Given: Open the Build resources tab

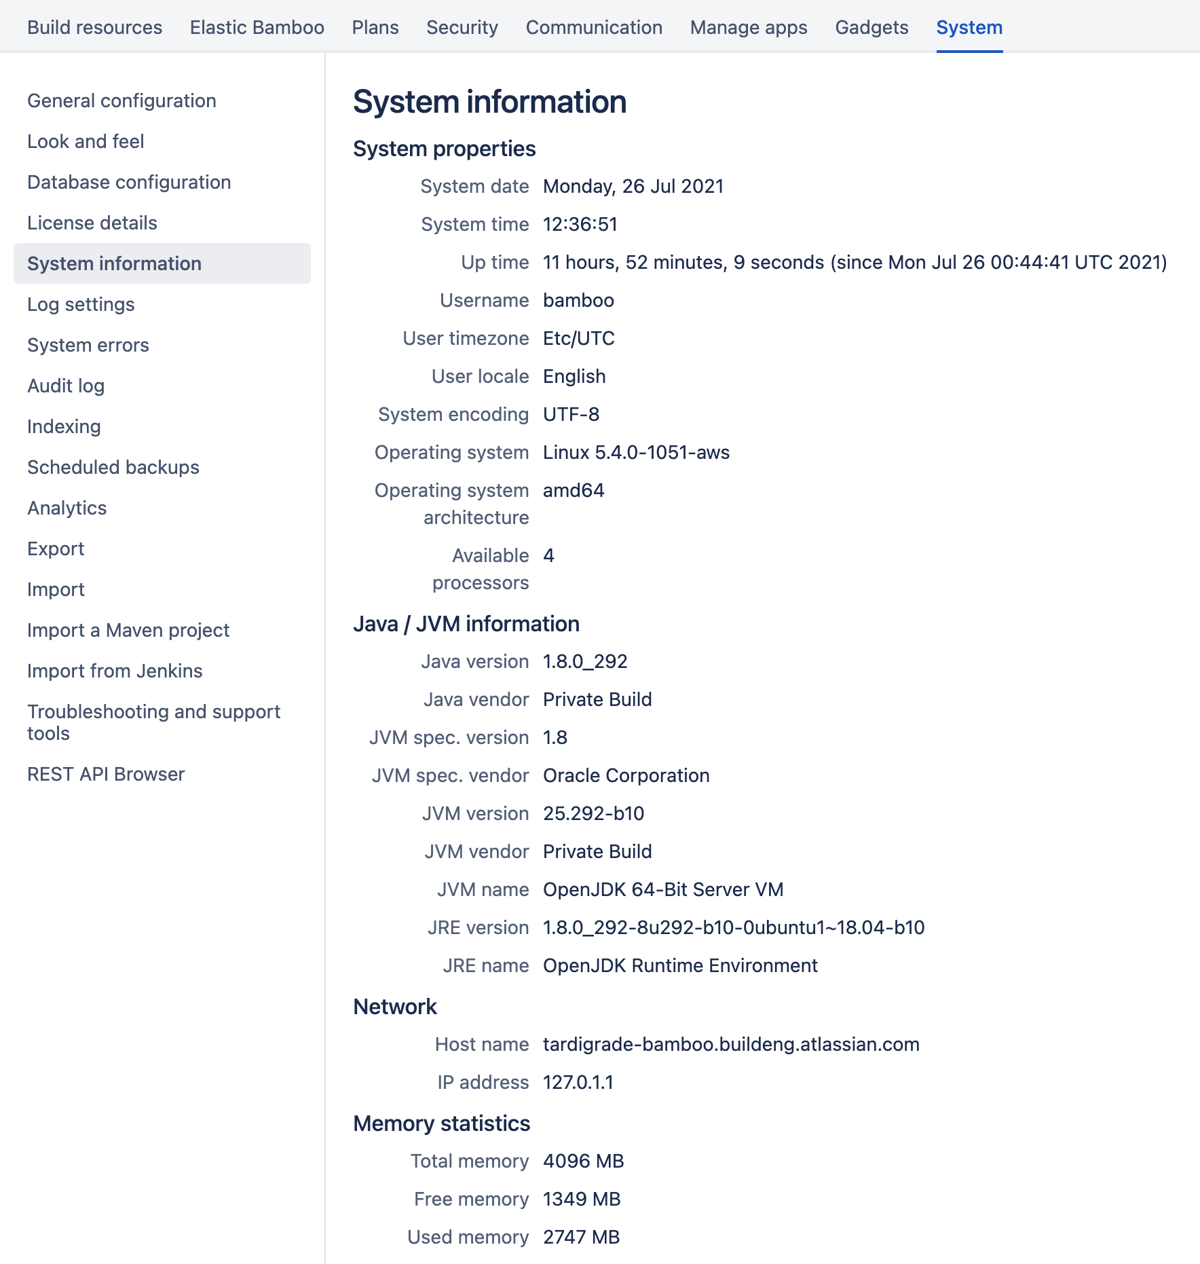Looking at the screenshot, I should (94, 27).
